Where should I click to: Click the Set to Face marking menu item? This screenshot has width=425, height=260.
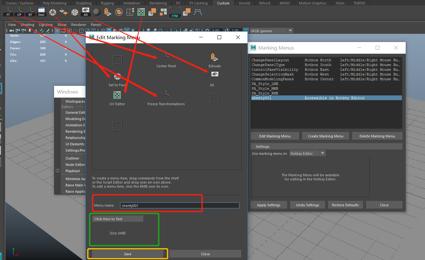point(117,80)
